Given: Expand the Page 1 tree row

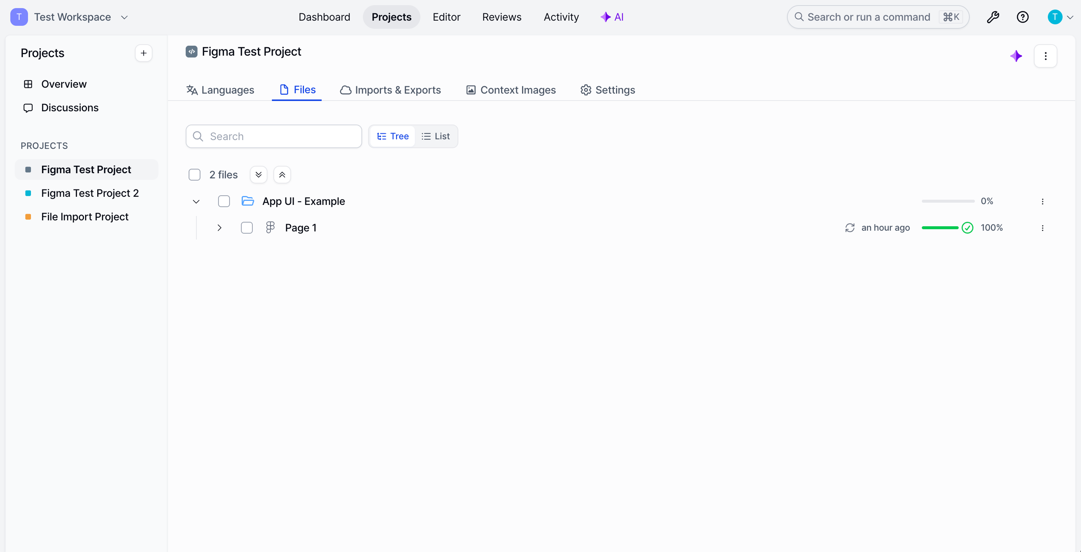Looking at the screenshot, I should click(x=219, y=228).
